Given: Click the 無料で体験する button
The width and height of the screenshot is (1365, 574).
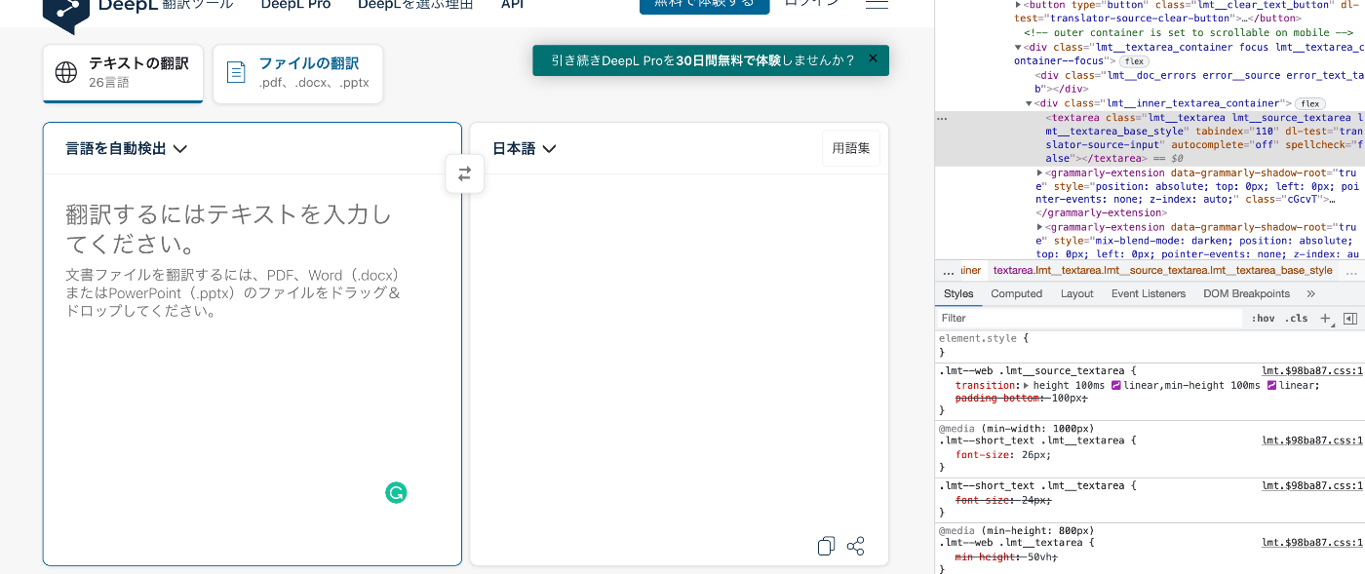Looking at the screenshot, I should point(704,5).
